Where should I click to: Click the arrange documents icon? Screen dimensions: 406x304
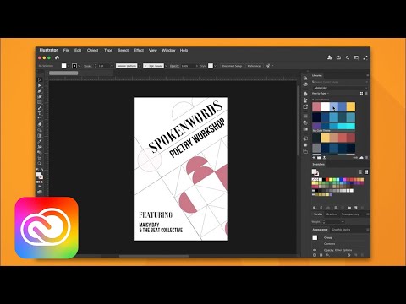tap(356, 57)
